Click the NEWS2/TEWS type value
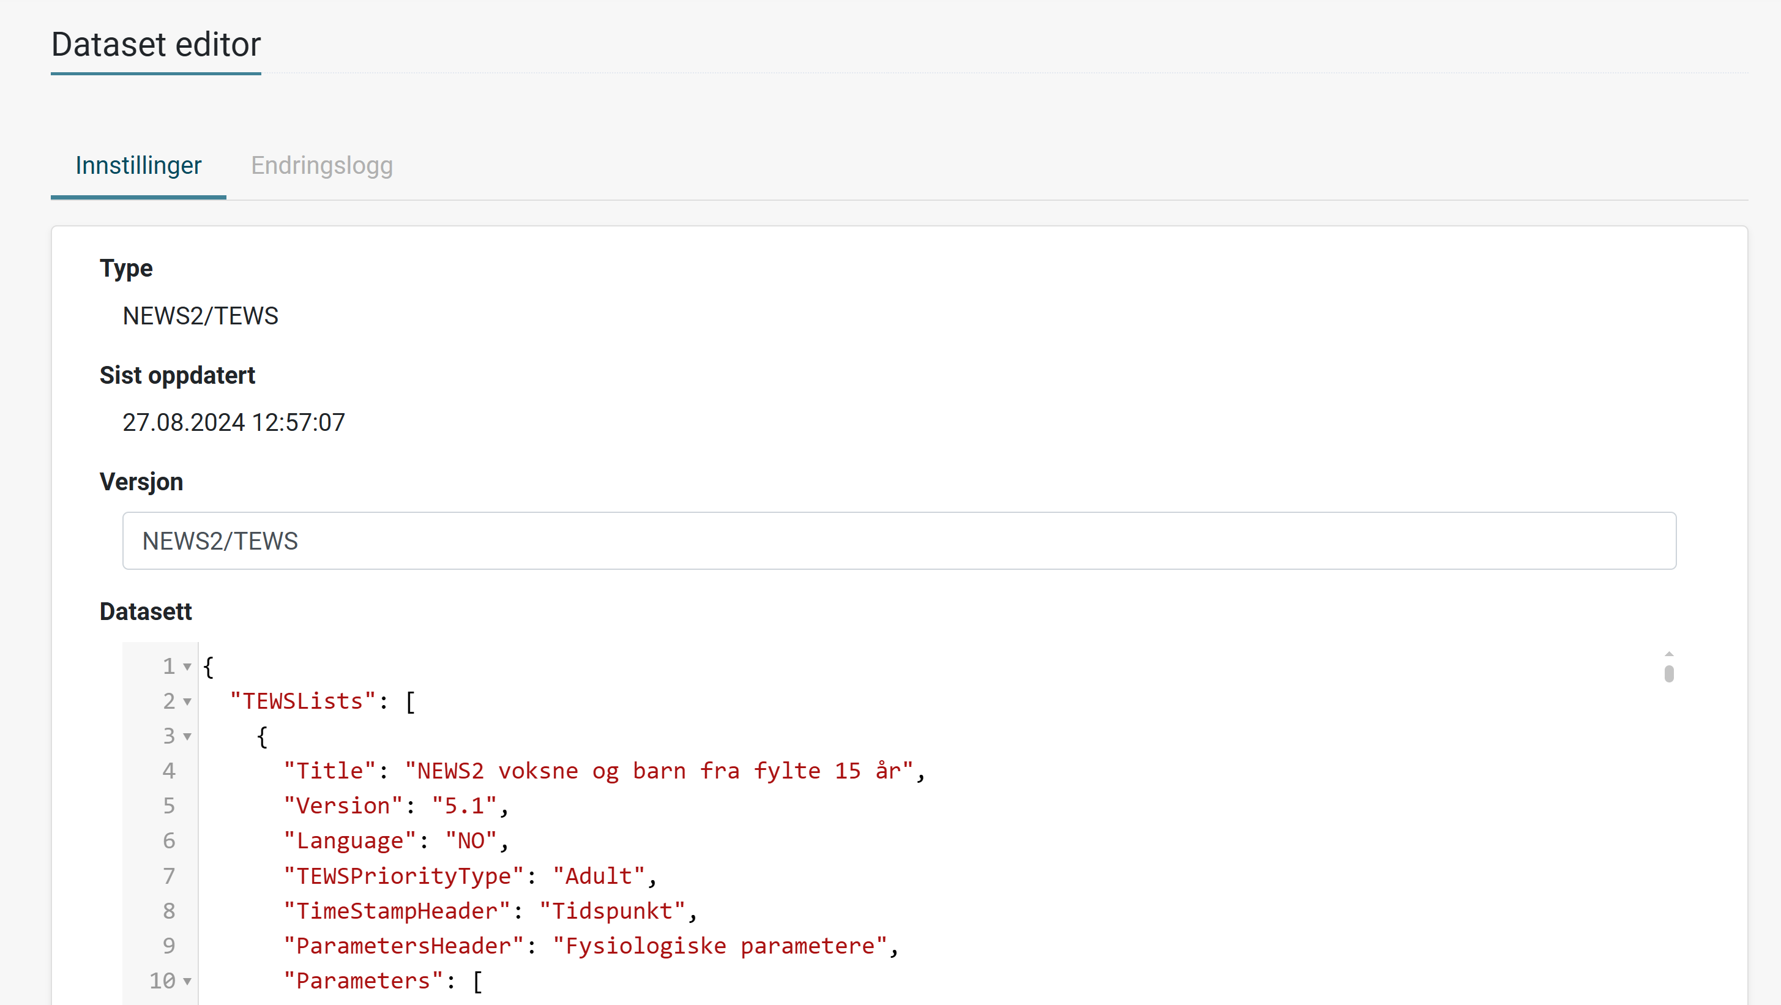This screenshot has height=1005, width=1781. point(201,316)
